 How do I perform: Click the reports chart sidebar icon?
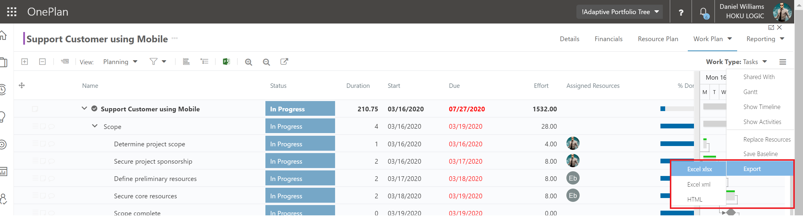pos(4,171)
